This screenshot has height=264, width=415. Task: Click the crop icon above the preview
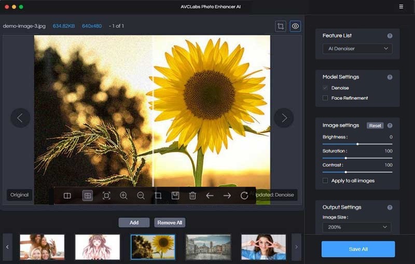coord(281,26)
